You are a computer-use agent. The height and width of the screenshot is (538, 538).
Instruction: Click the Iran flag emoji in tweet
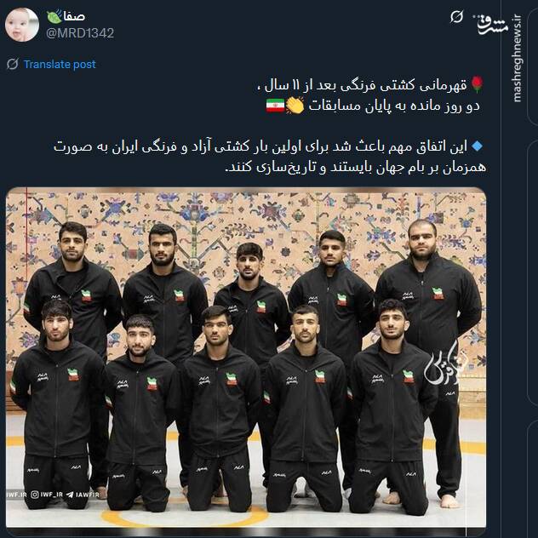(275, 106)
